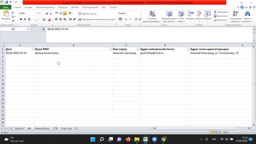Click cell with guchishka@mail.ru

point(165,53)
